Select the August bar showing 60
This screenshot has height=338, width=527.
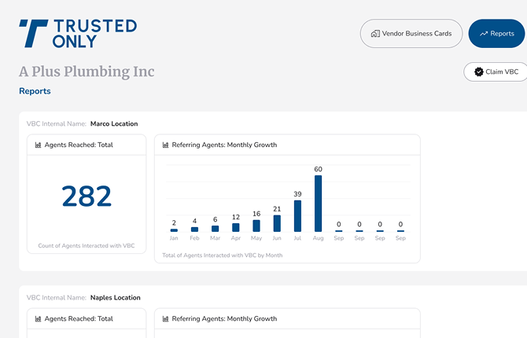tap(318, 203)
